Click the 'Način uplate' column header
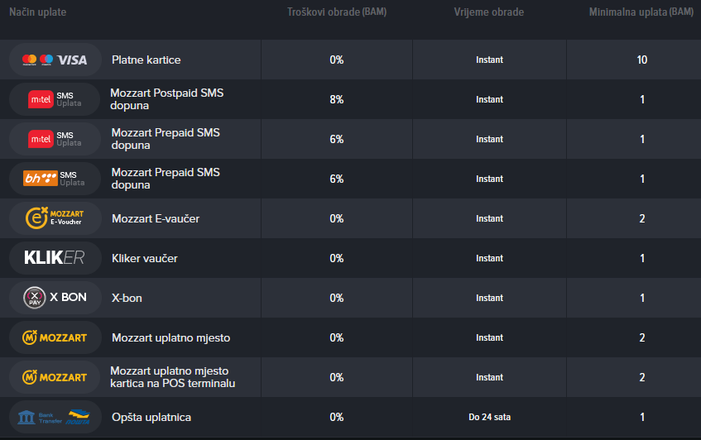This screenshot has width=701, height=440. point(38,12)
